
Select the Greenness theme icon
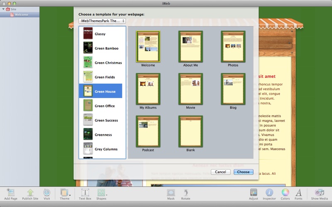(x=88, y=134)
